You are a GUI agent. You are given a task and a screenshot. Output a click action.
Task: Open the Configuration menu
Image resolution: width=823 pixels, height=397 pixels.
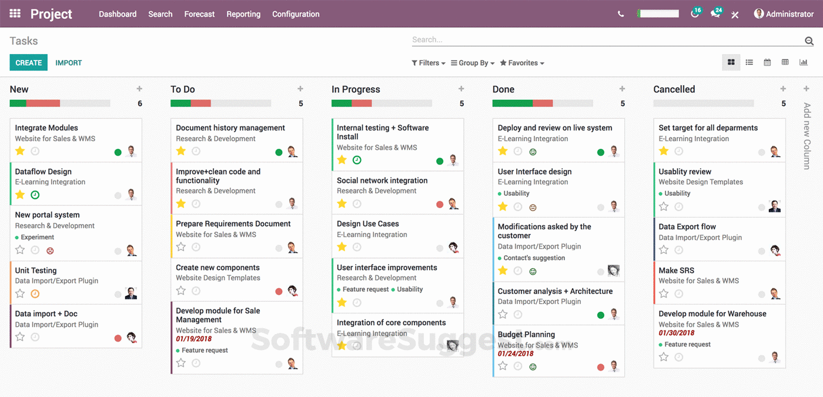click(x=296, y=14)
